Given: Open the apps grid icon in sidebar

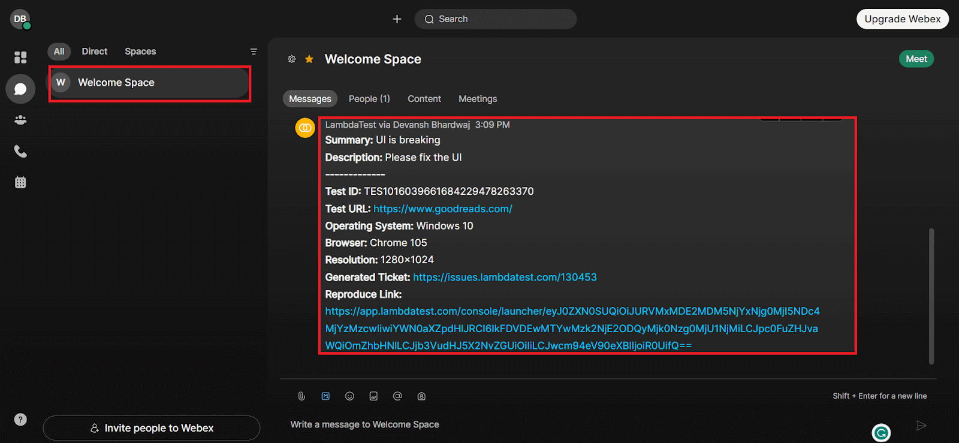Looking at the screenshot, I should [x=20, y=58].
